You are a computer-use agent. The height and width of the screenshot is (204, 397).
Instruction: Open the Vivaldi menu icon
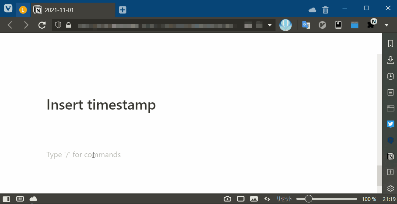pyautogui.click(x=8, y=8)
